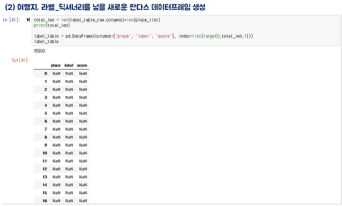Click the score NaN cell in row 5

click(x=83, y=113)
